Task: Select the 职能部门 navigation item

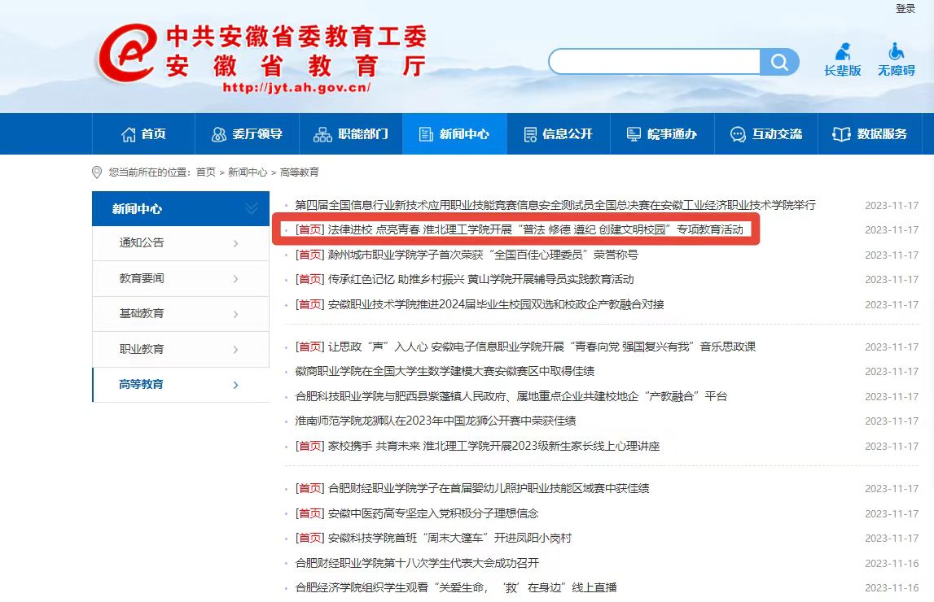Action: click(351, 134)
